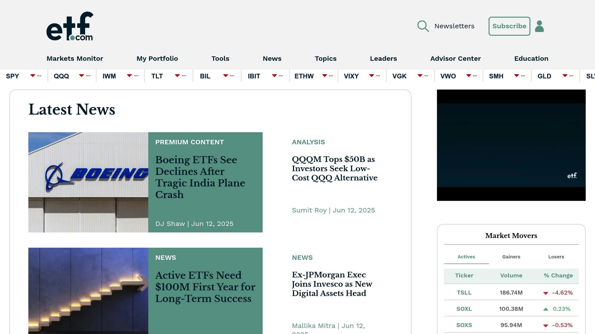Open the Advisor Center menu

click(x=455, y=59)
